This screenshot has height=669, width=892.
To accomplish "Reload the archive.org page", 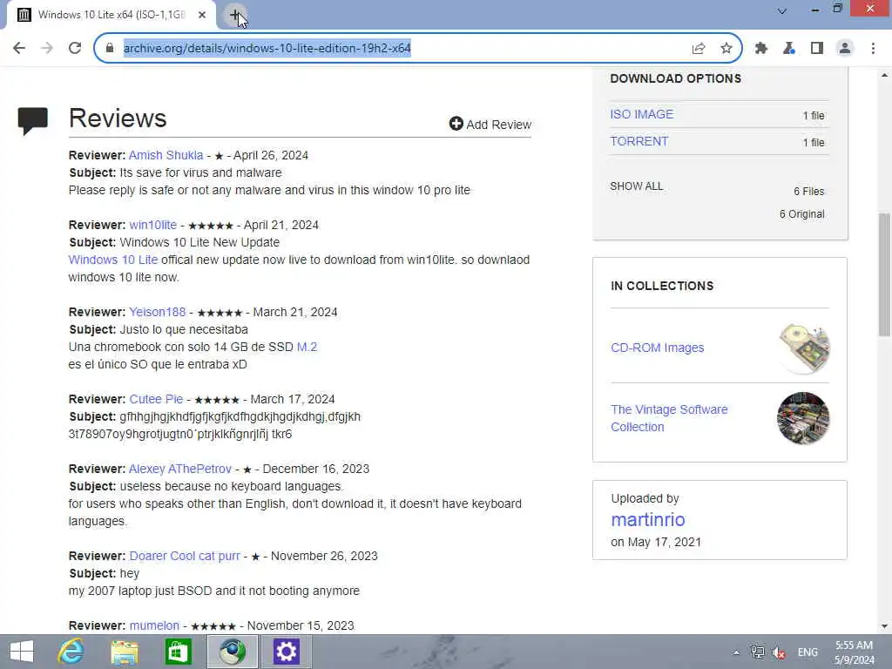I will (x=75, y=49).
